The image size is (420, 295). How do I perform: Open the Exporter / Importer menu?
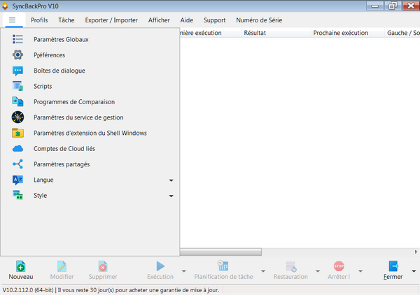[x=111, y=20]
